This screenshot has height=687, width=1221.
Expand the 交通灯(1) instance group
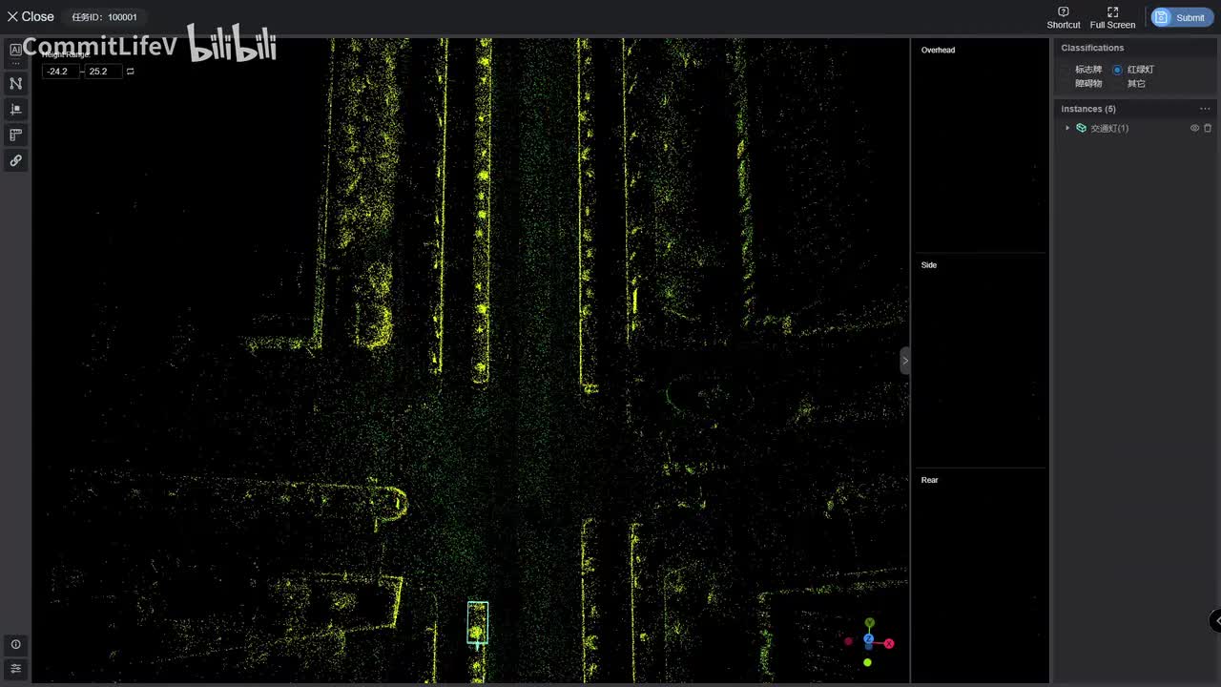click(x=1067, y=128)
